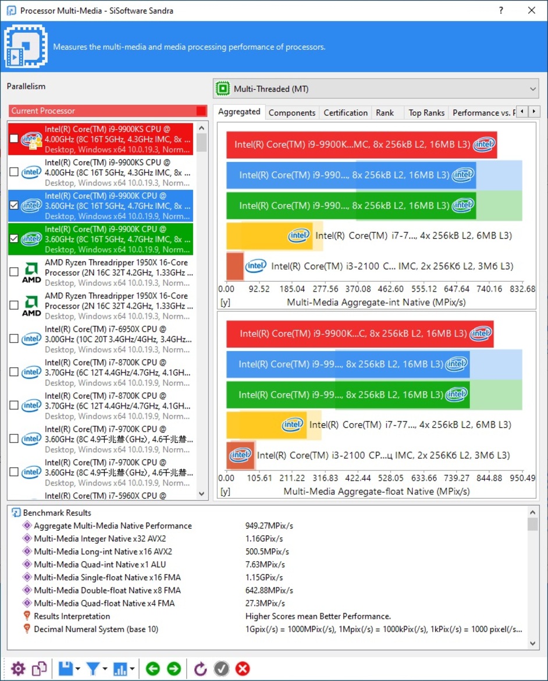Click the processor list's scroll down arrow

pyautogui.click(x=201, y=494)
